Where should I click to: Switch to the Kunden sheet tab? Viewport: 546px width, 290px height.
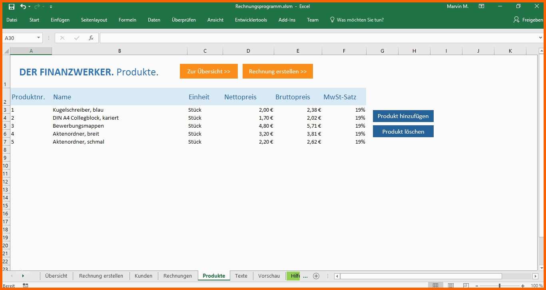pyautogui.click(x=143, y=276)
